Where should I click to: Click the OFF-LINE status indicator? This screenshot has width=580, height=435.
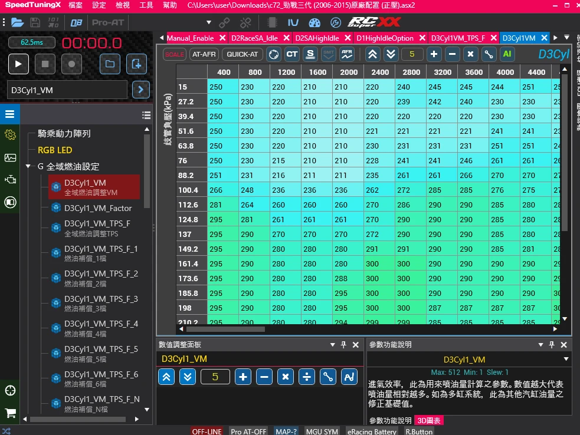pos(207,431)
